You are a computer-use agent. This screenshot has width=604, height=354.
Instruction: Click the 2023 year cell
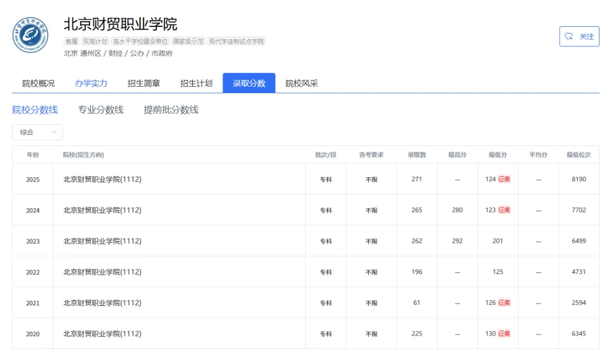[33, 241]
